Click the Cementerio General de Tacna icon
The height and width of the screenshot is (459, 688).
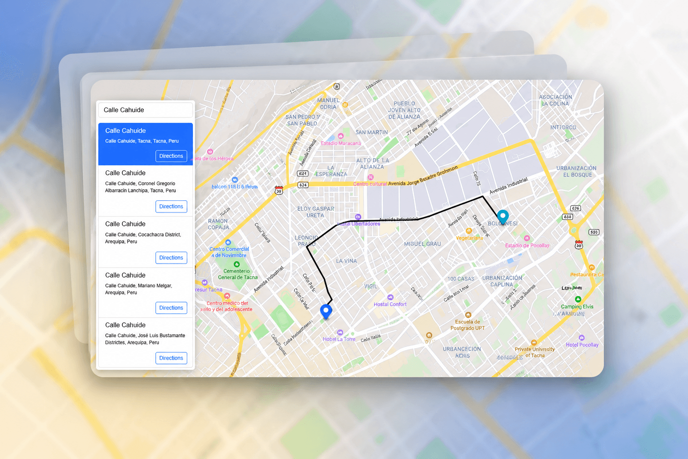[237, 264]
